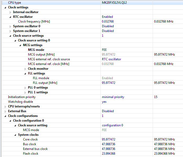Screen dimensions: 183x157
Task: Collapse Clock source setting 0
Action: (15, 41)
